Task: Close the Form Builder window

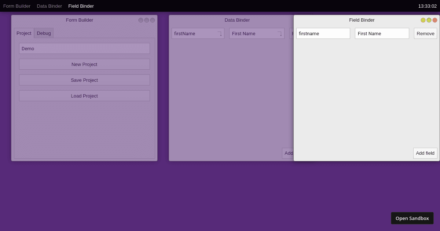Action: (x=153, y=20)
